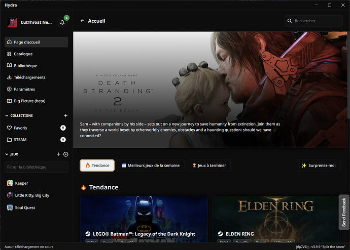Click the calendar icon on Meilleurs jeux
The width and height of the screenshot is (350, 250).
tap(124, 165)
